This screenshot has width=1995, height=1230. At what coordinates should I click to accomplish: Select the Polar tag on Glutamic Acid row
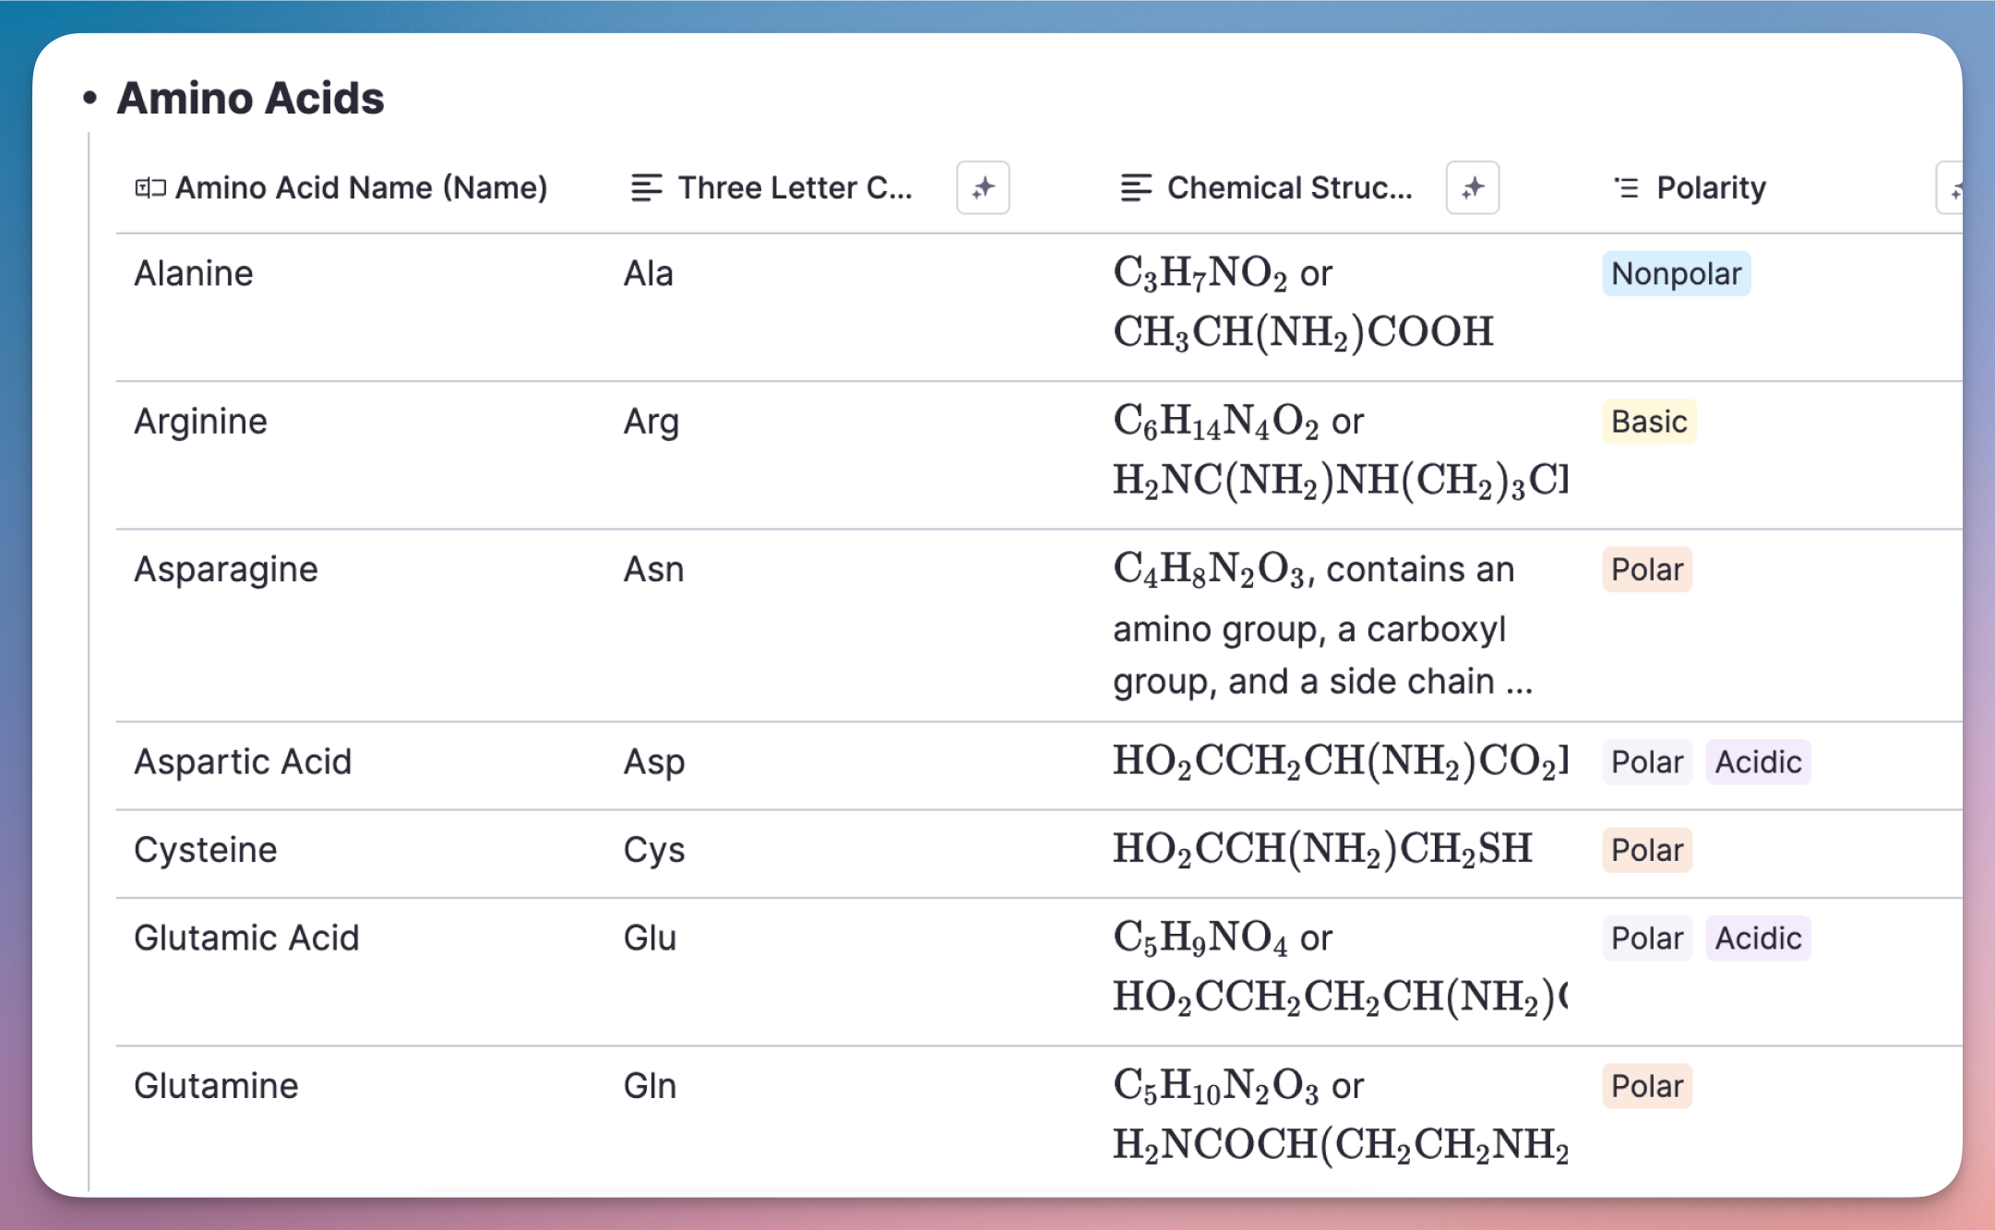(x=1646, y=938)
